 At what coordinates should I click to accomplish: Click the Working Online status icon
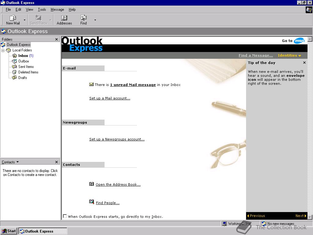click(225, 224)
